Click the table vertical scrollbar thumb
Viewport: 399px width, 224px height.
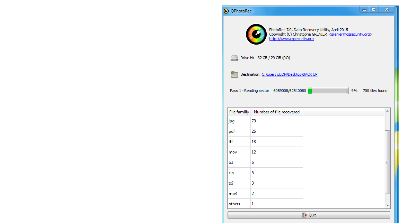pyautogui.click(x=387, y=162)
